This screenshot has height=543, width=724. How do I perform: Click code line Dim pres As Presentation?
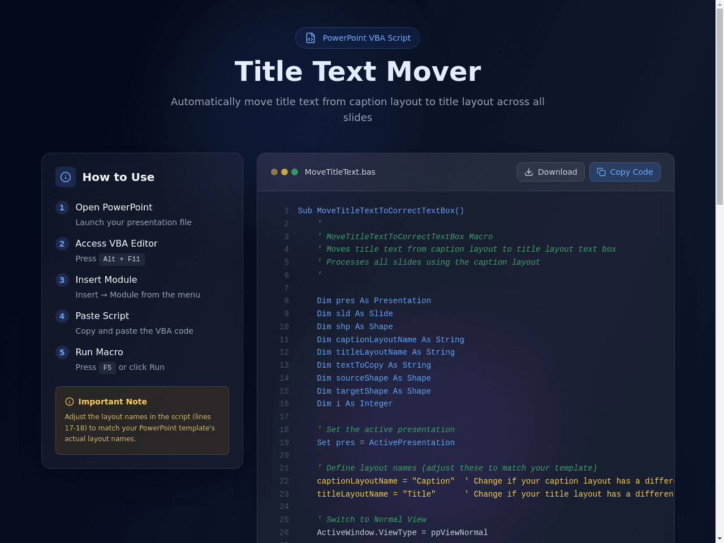[374, 301]
